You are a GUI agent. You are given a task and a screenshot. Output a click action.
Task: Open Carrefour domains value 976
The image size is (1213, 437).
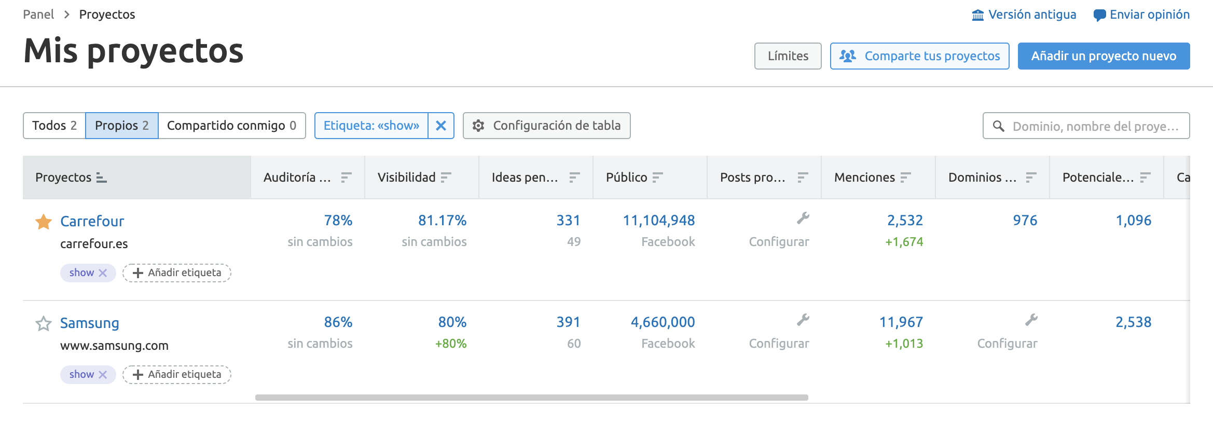tap(1025, 221)
